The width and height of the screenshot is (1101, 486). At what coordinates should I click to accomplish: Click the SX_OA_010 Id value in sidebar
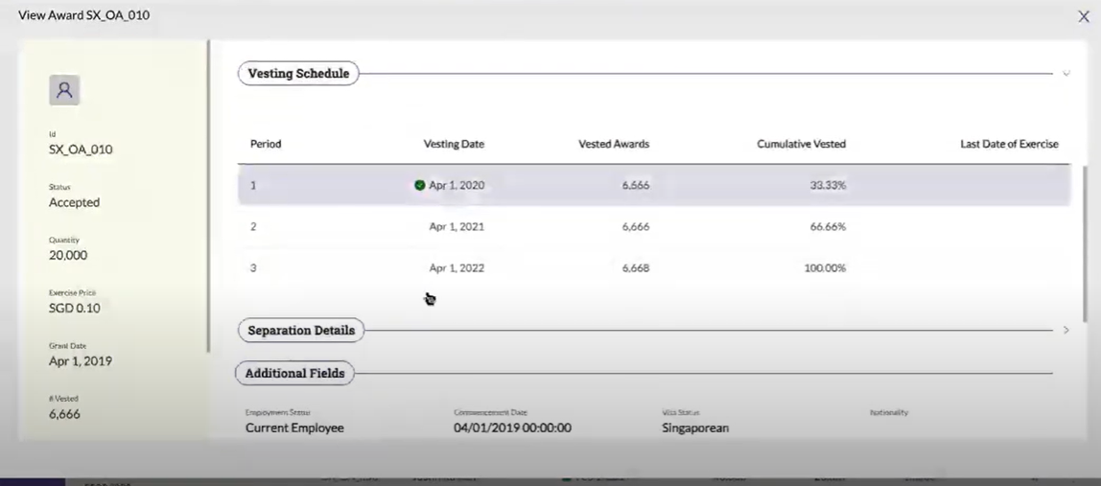(x=81, y=150)
